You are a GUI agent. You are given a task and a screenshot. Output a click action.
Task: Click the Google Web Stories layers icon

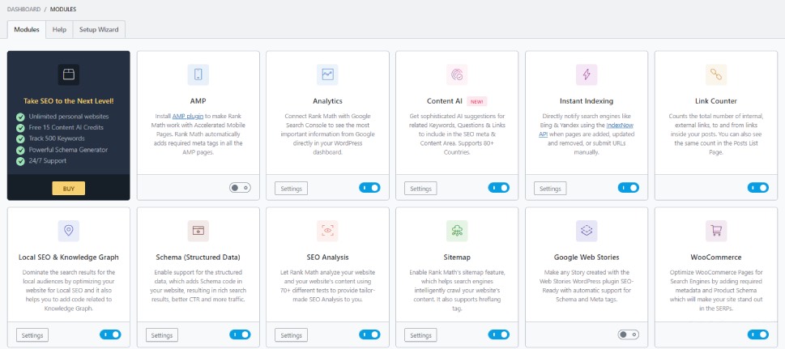click(587, 231)
